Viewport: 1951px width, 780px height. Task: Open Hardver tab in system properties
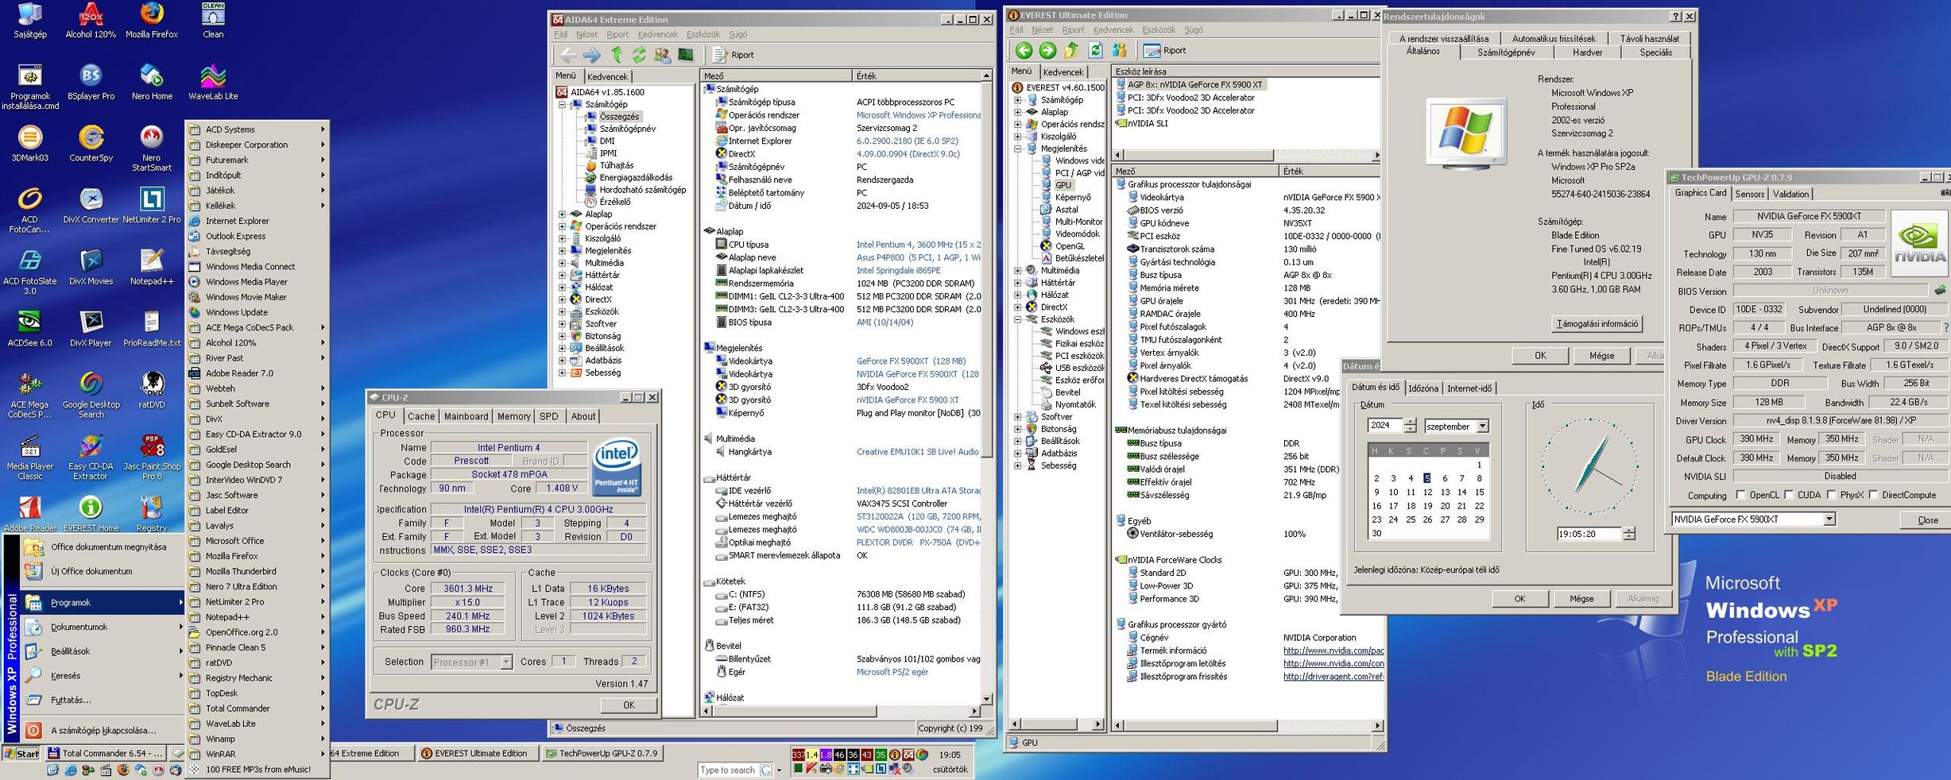(x=1587, y=52)
